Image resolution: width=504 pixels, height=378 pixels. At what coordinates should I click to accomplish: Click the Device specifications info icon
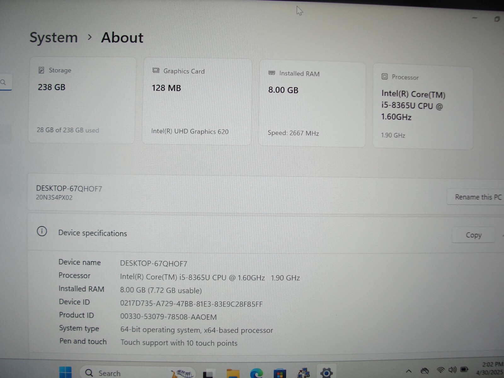click(x=42, y=231)
